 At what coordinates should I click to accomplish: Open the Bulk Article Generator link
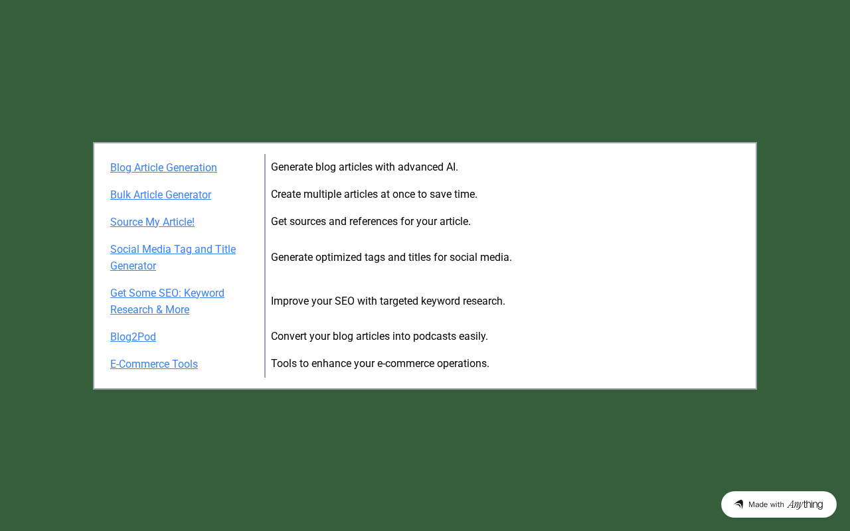(x=161, y=194)
